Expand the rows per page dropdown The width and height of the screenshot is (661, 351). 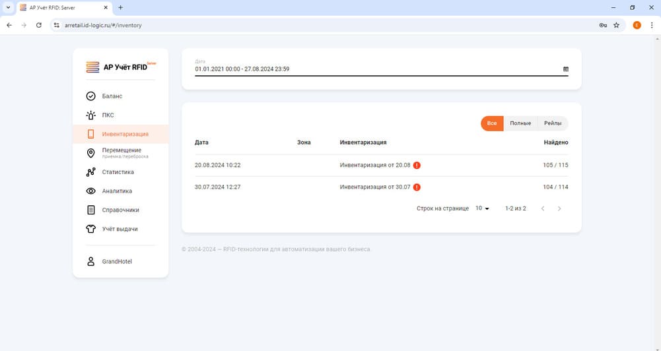click(482, 208)
